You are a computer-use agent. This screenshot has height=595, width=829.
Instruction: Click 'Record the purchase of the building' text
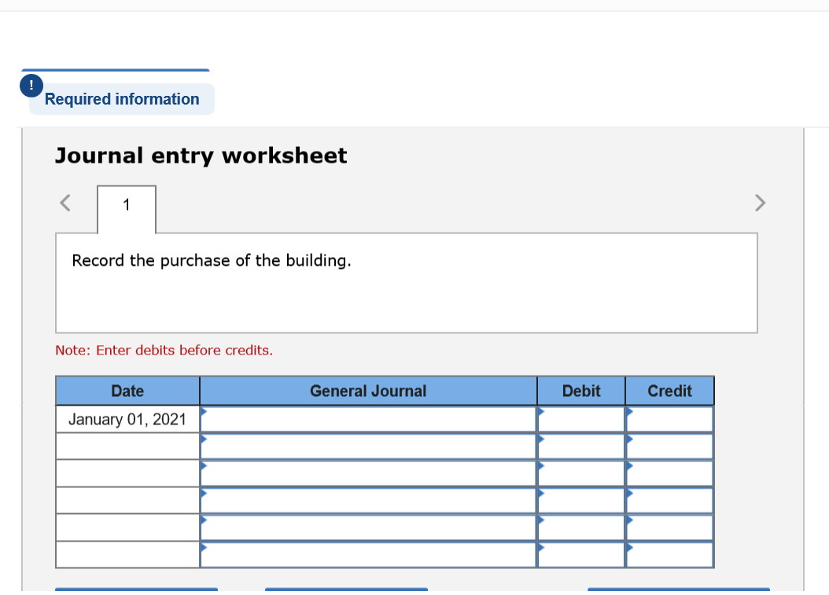pyautogui.click(x=212, y=260)
